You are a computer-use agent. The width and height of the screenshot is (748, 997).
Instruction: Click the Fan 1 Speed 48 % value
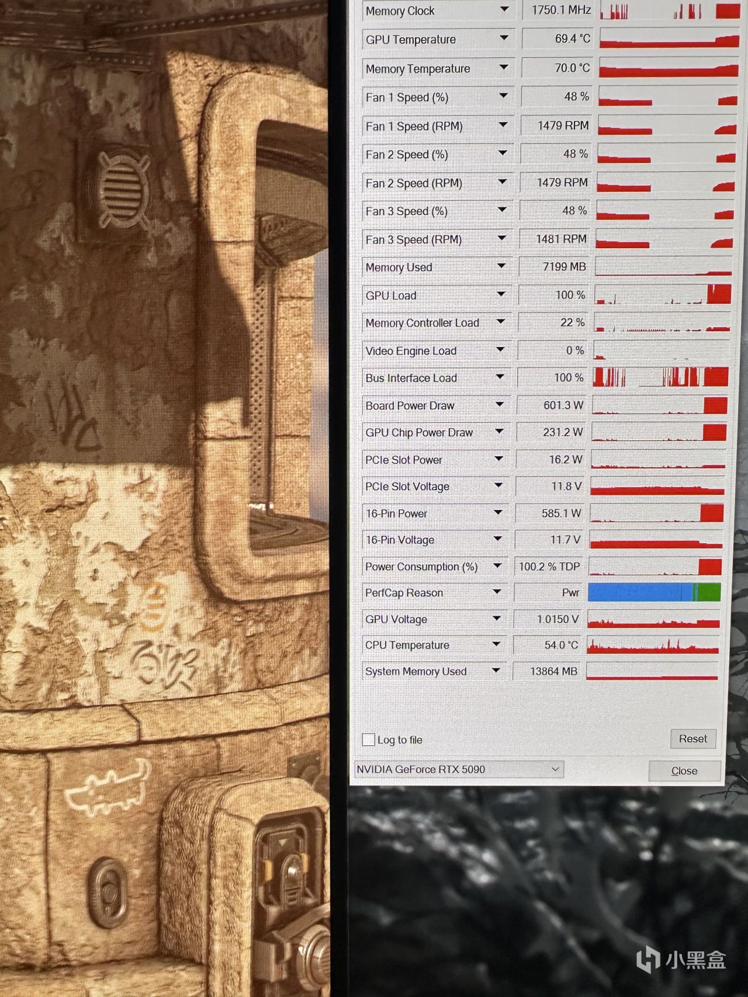556,96
